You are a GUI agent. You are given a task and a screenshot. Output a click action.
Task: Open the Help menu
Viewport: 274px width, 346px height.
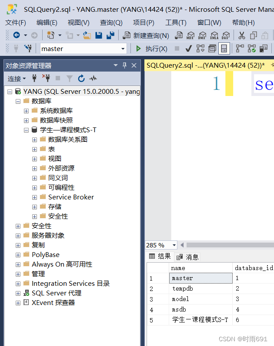[244, 23]
